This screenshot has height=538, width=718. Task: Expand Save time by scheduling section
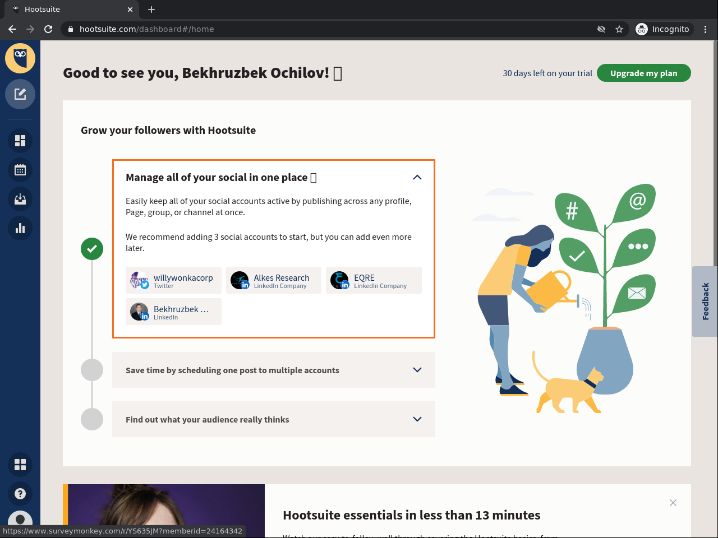pyautogui.click(x=417, y=370)
